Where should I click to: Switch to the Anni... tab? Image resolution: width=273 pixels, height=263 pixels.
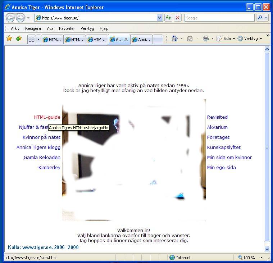point(141,40)
